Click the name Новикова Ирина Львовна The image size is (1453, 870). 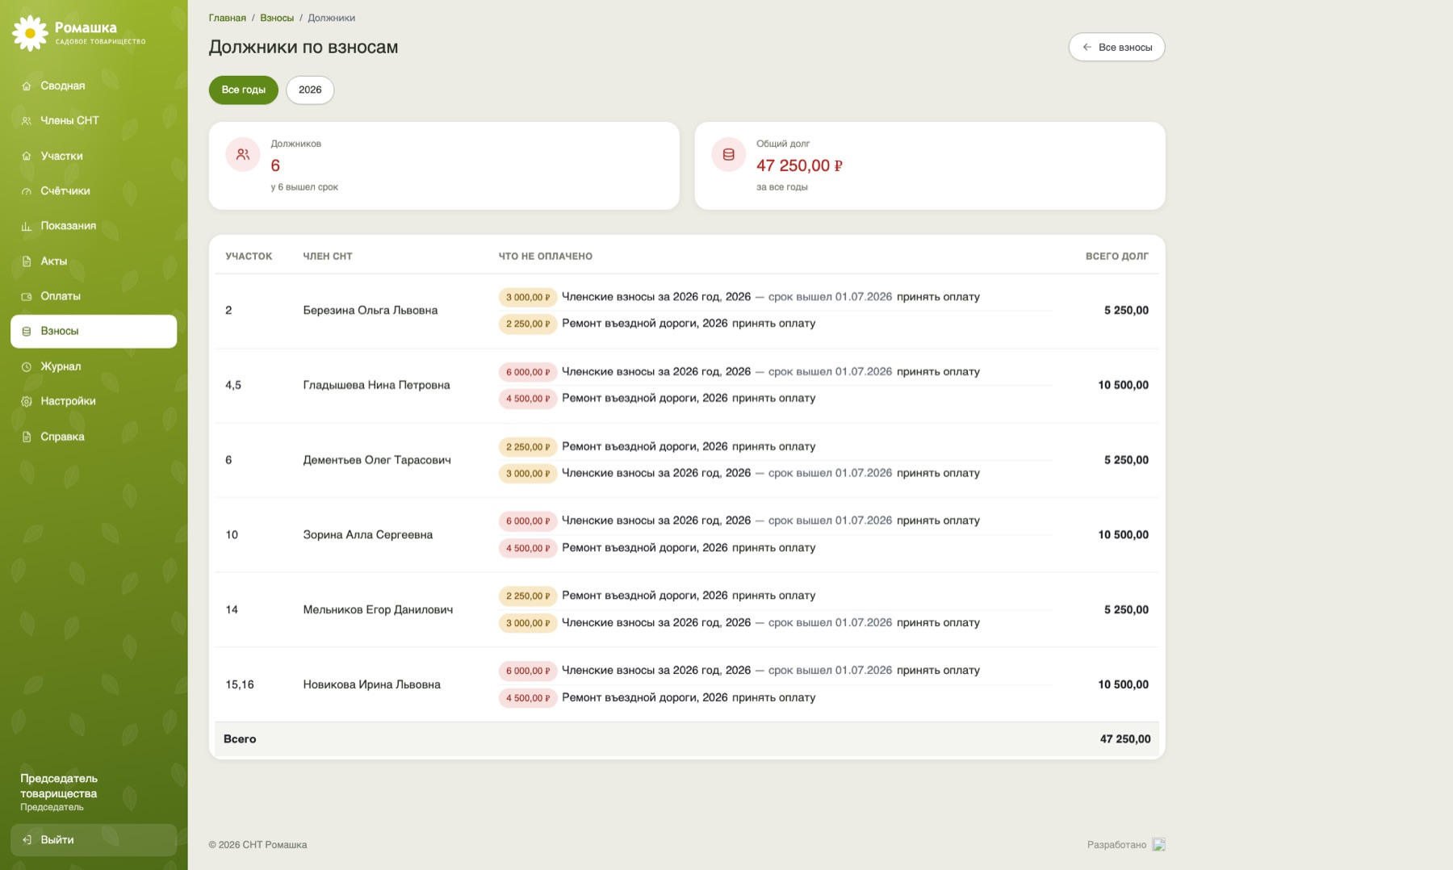click(372, 684)
